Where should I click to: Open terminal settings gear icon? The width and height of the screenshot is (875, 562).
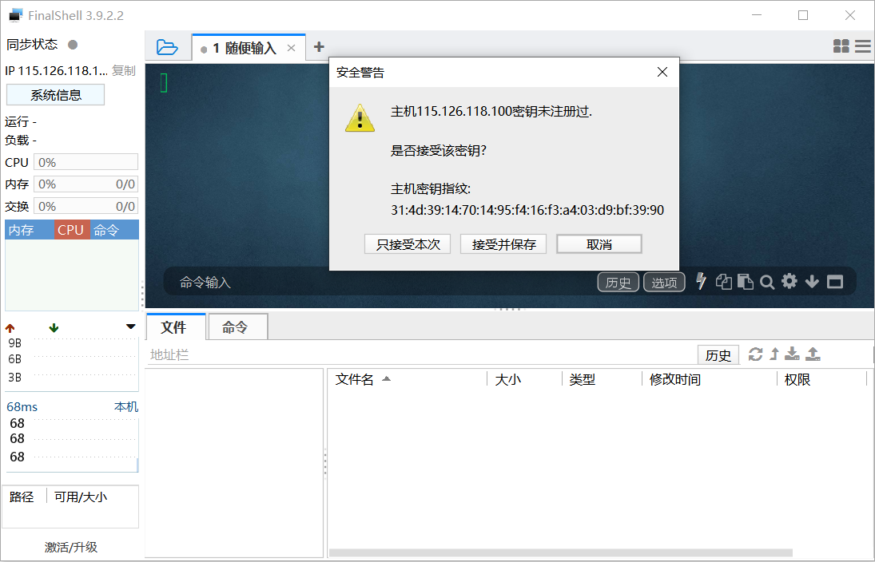[789, 281]
